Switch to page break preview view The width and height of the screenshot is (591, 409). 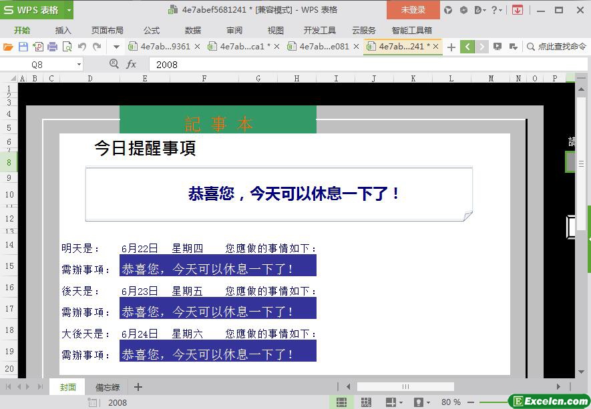pyautogui.click(x=365, y=402)
